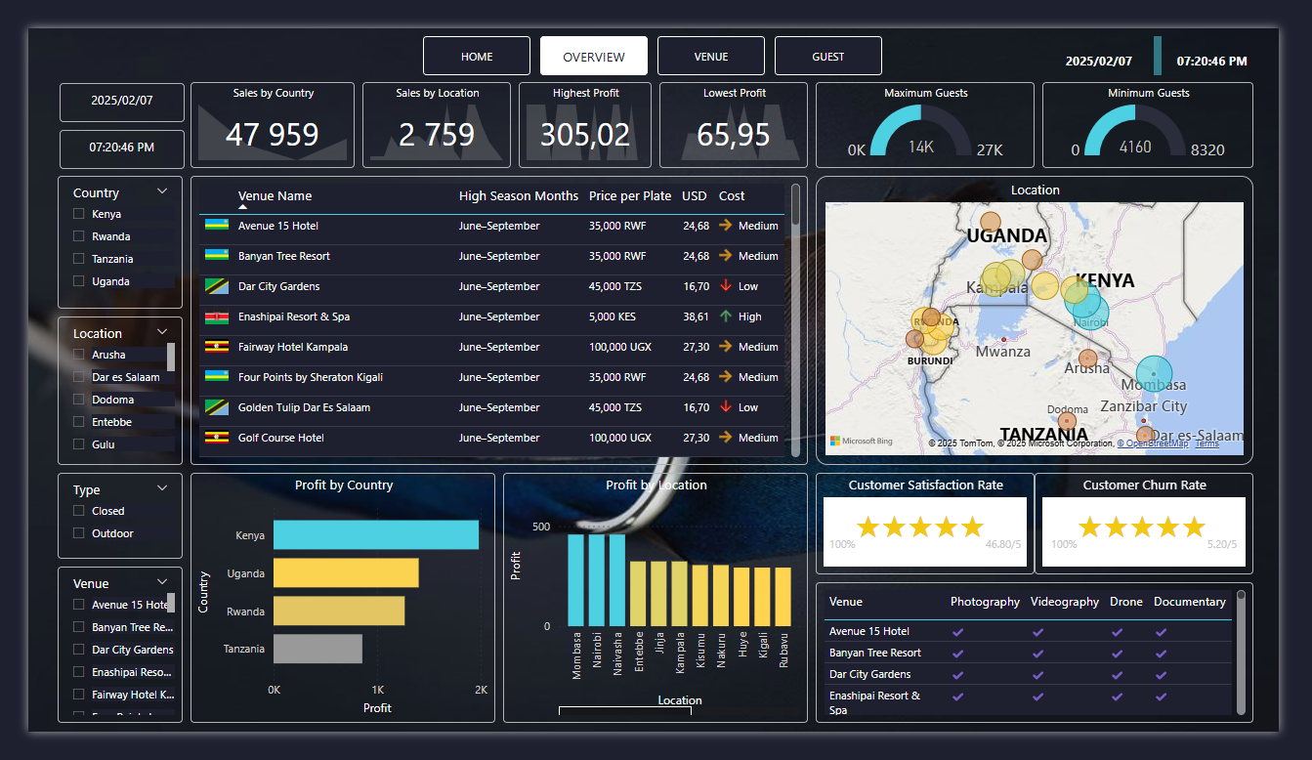Tick the Banyan Tree checkbox in Venue filter
This screenshot has height=760, width=1312.
pyautogui.click(x=78, y=627)
